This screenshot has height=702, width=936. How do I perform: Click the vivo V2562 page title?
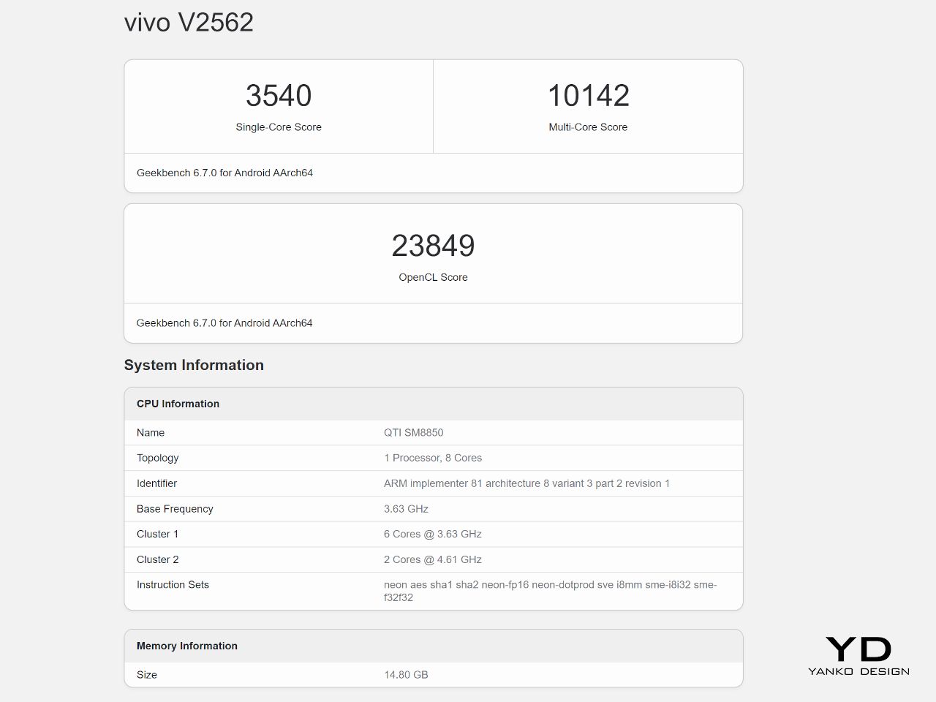tap(189, 23)
